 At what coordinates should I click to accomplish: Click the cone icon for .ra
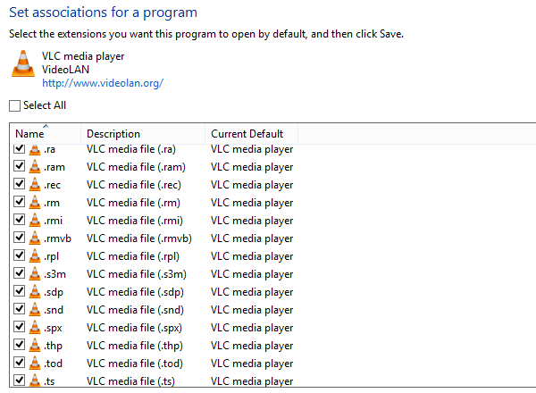pos(35,150)
